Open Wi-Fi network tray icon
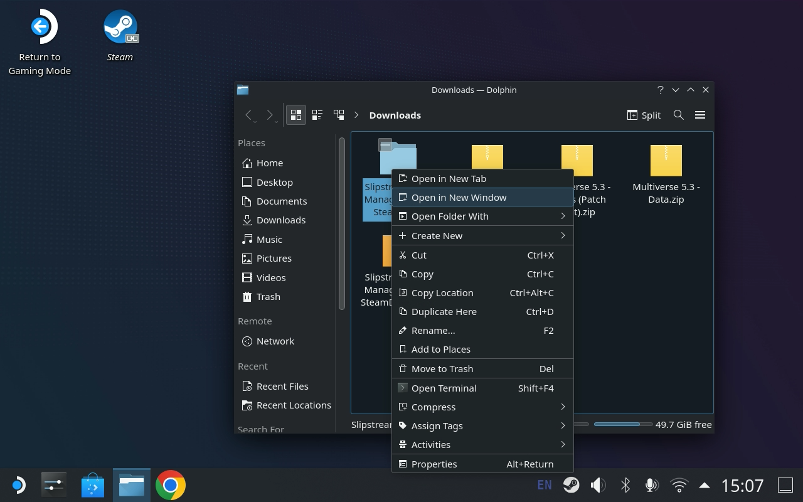The image size is (803, 502). (679, 485)
